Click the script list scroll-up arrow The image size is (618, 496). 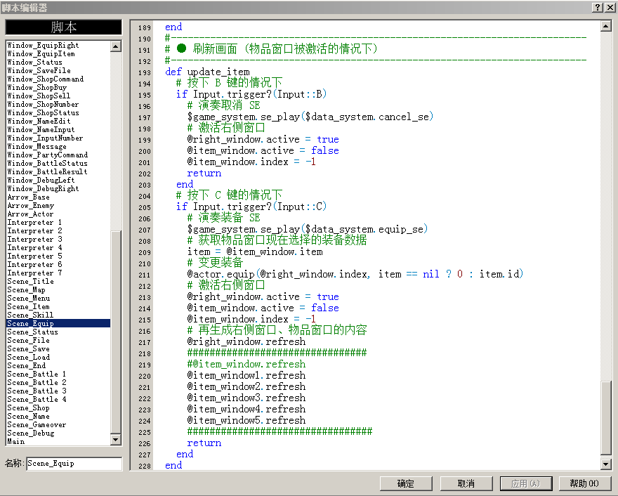(115, 46)
